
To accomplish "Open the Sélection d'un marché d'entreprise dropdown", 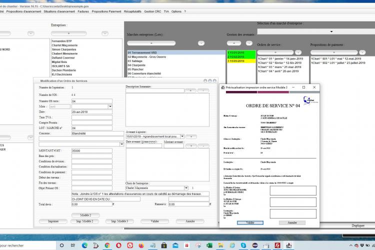I will 331,31.
